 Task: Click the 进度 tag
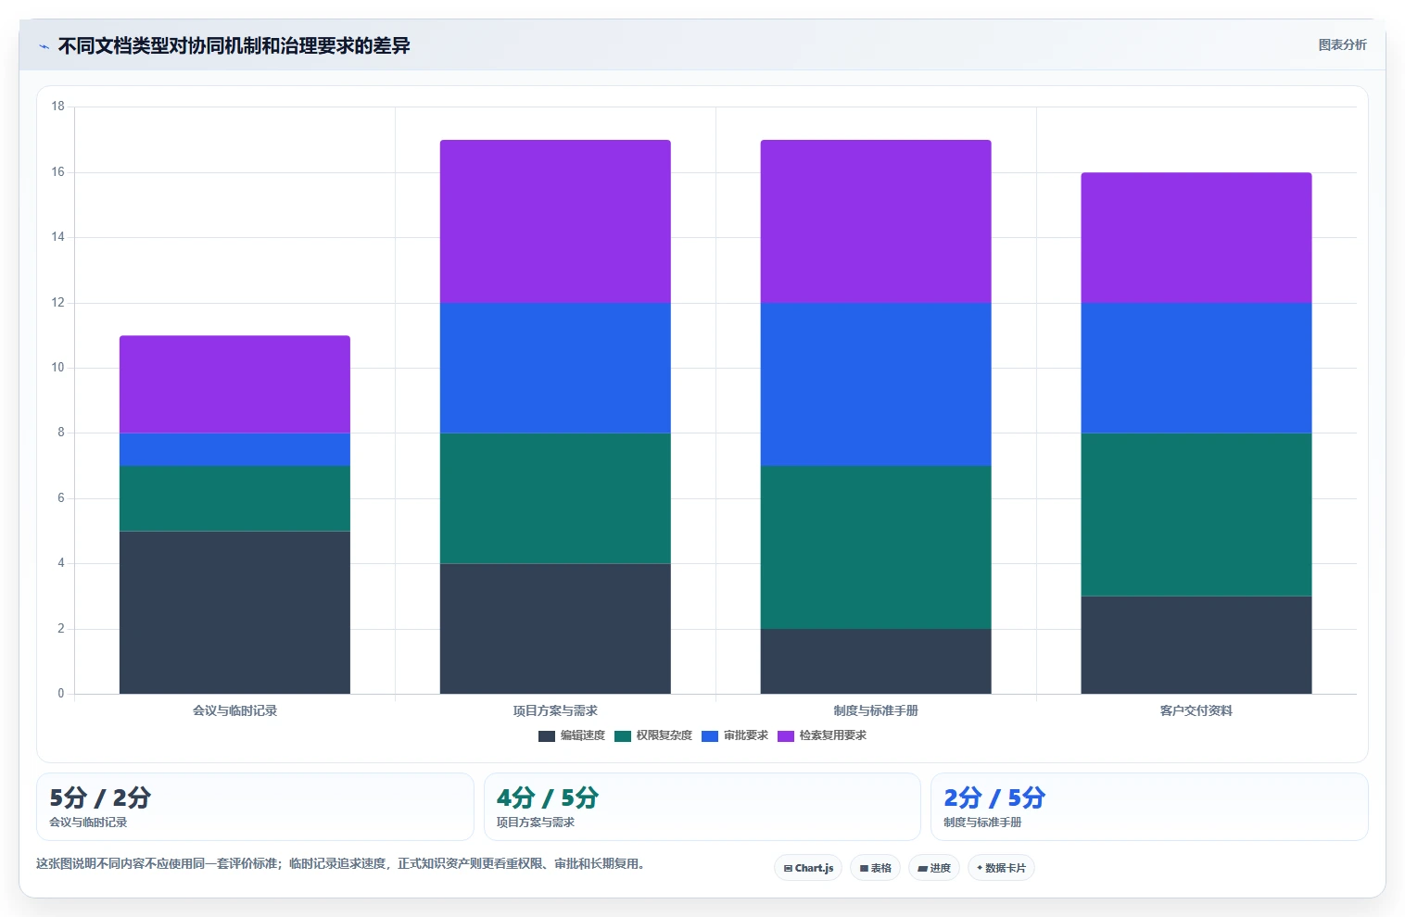point(934,868)
